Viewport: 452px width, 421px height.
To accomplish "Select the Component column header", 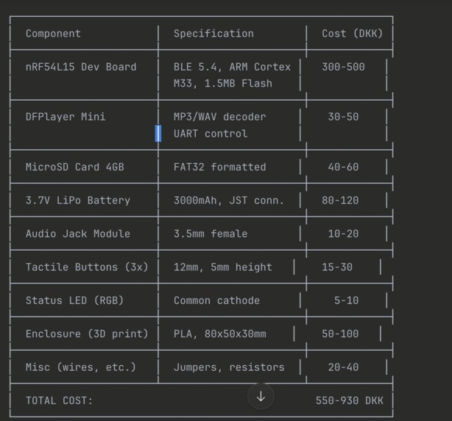I will (53, 33).
